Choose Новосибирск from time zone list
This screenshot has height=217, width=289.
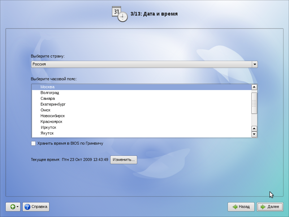click(x=52, y=116)
